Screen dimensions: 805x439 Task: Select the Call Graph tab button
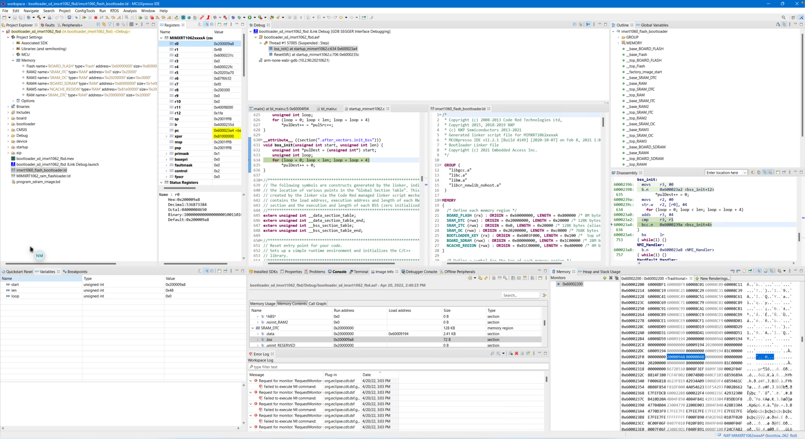[317, 304]
